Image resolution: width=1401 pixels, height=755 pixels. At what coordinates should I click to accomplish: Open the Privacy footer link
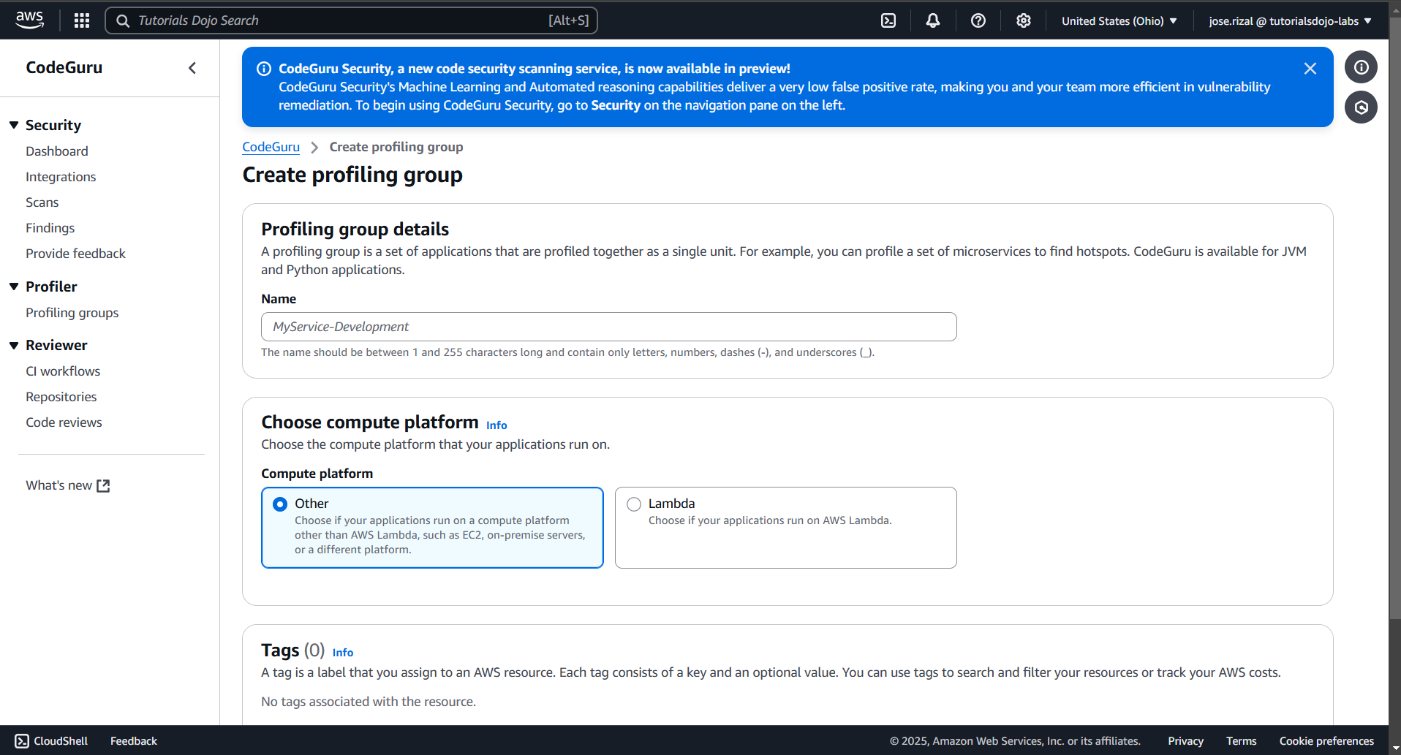click(x=1185, y=741)
